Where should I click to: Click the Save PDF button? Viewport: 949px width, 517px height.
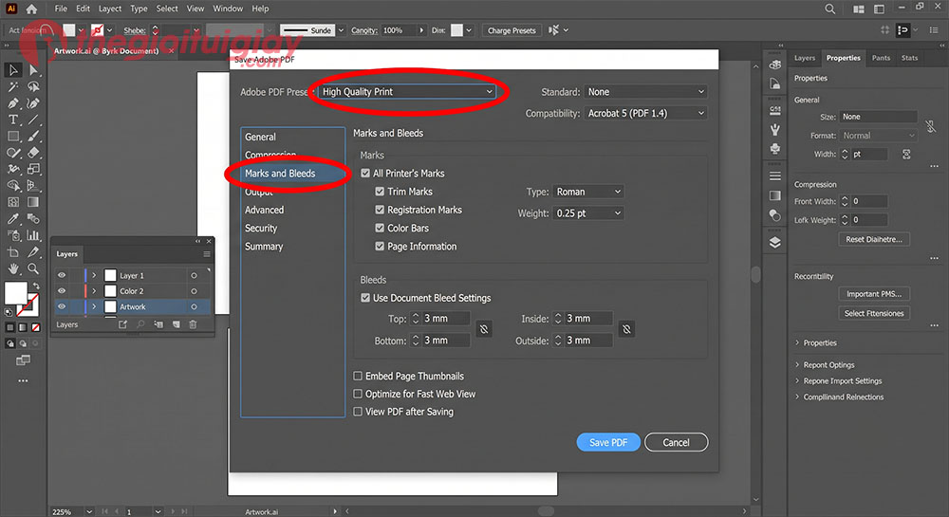[608, 442]
